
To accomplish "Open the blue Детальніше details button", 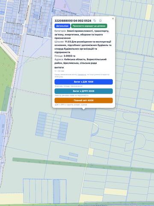I will point(62,26).
